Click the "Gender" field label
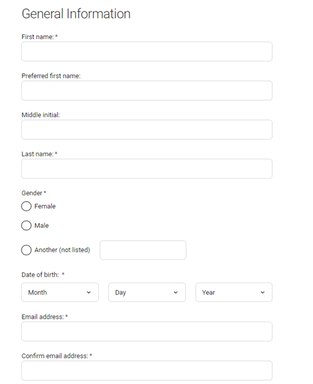 click(32, 193)
